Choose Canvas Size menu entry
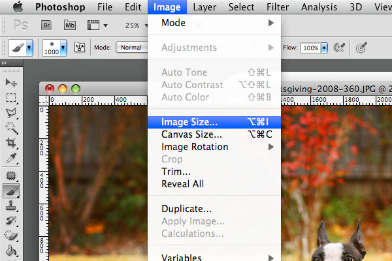The width and height of the screenshot is (392, 261). pyautogui.click(x=214, y=134)
